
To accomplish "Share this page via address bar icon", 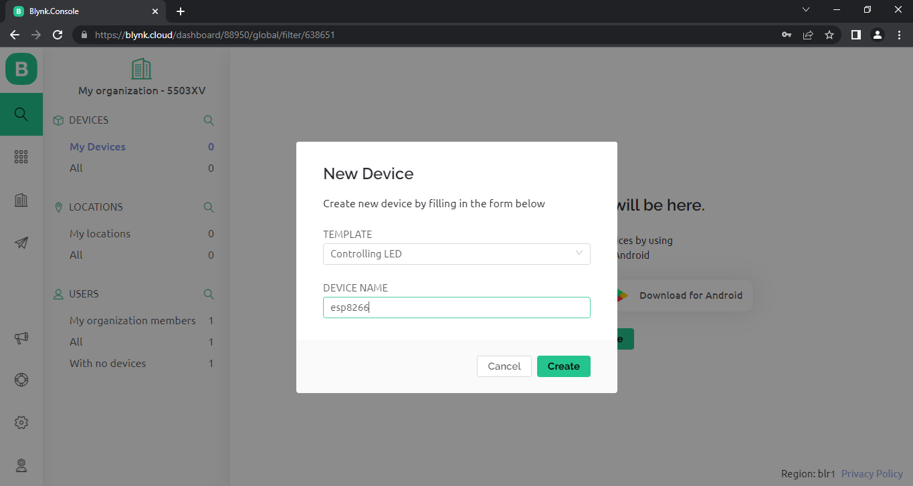I will coord(808,35).
